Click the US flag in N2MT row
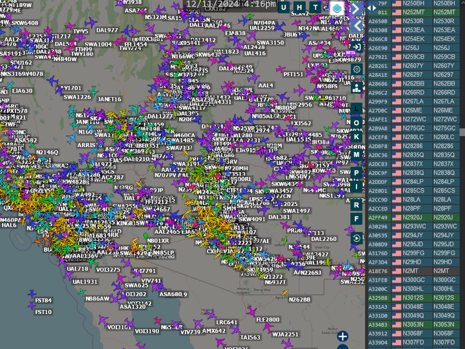This screenshot has width=465, height=349. [x=397, y=271]
